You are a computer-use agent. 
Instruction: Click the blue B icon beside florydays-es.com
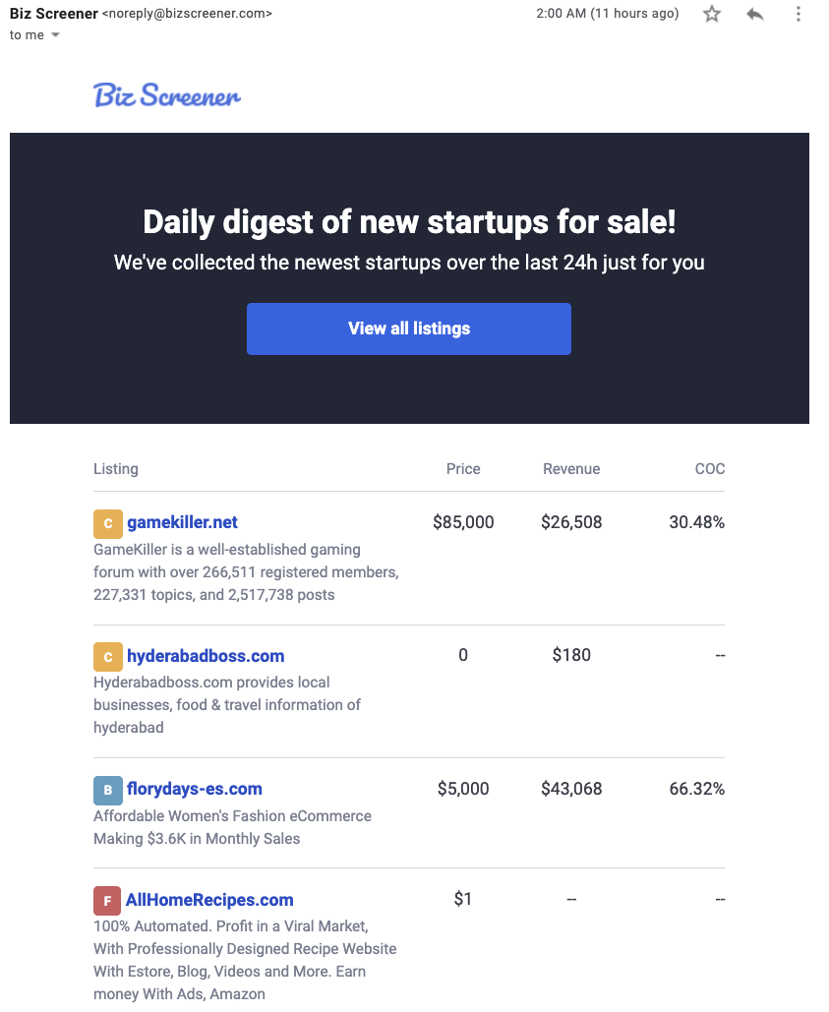pyautogui.click(x=107, y=790)
